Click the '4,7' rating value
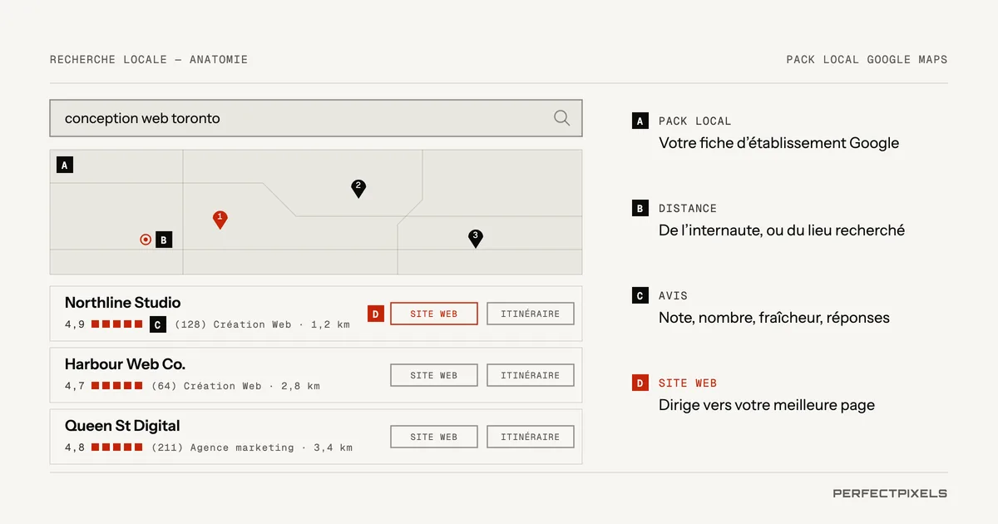 (x=75, y=386)
